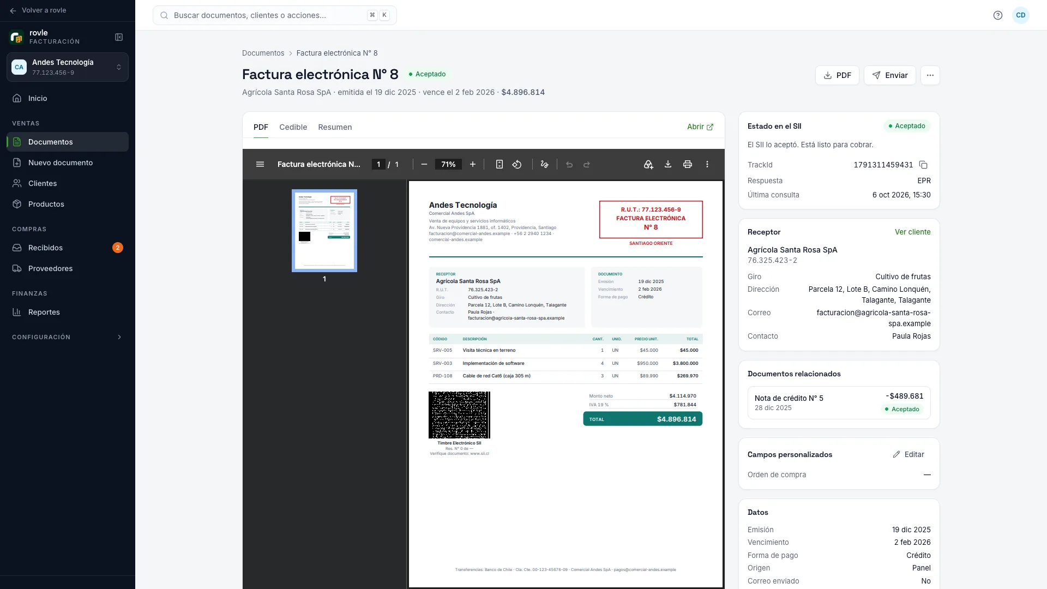Open Documentos in the sidebar
The image size is (1047, 589).
(68, 142)
